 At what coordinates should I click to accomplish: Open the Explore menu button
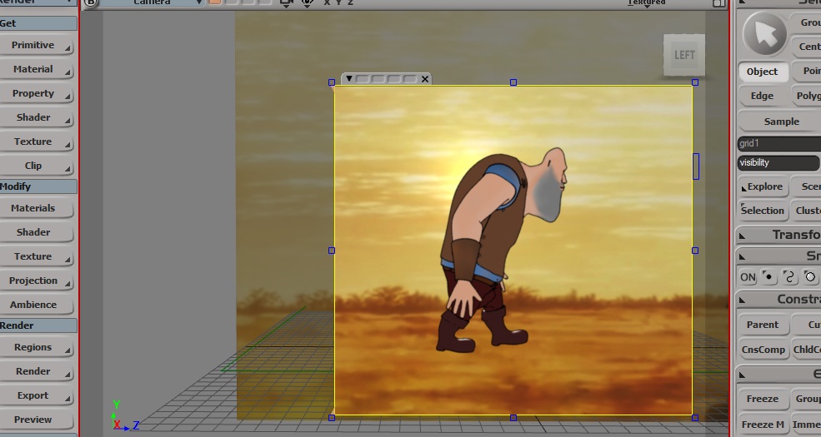[763, 186]
